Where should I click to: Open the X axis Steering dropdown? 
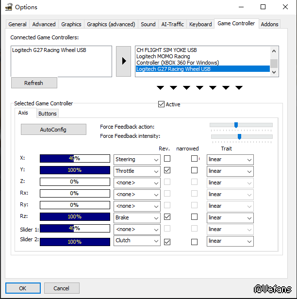pyautogui.click(x=137, y=159)
